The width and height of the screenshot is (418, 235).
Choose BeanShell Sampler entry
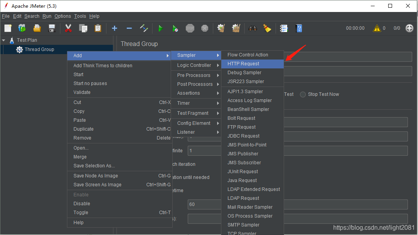point(252,109)
